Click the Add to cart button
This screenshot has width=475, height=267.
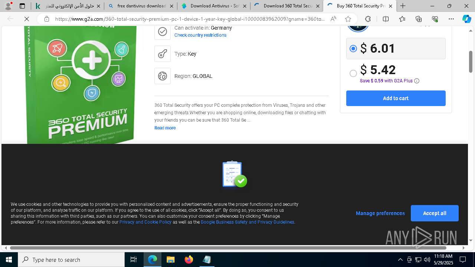[x=396, y=98]
